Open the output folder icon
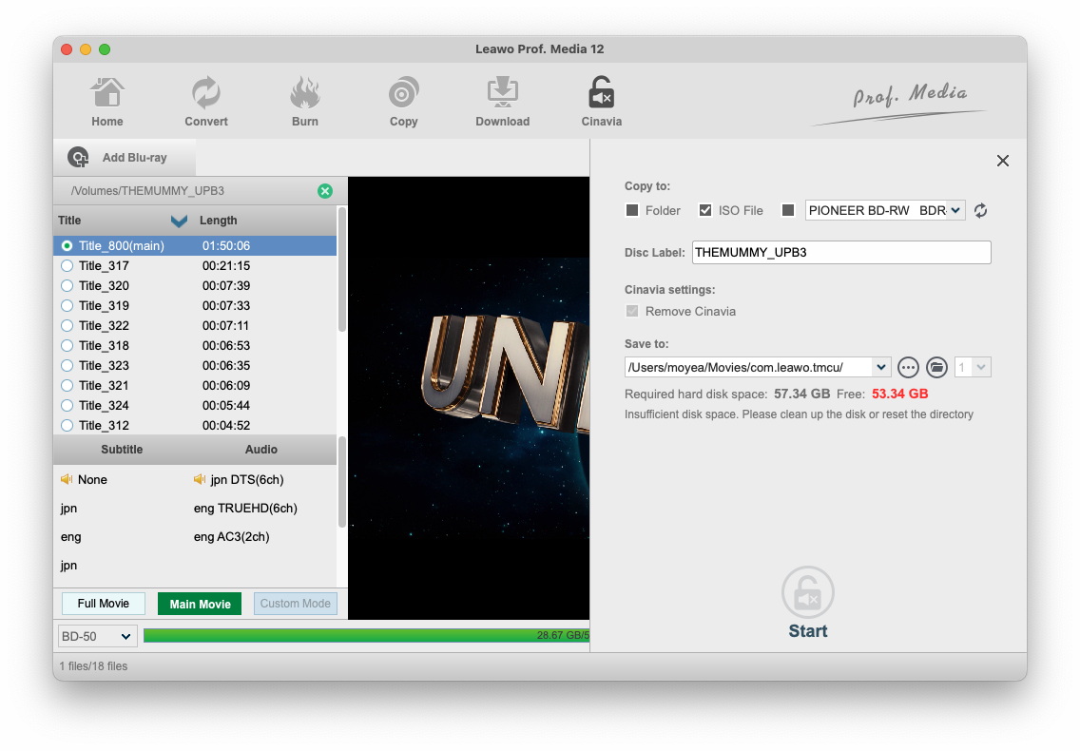This screenshot has width=1080, height=751. [936, 367]
